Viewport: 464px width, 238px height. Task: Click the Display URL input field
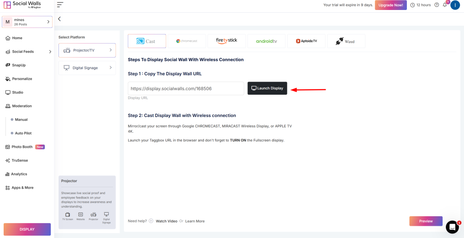pos(186,88)
